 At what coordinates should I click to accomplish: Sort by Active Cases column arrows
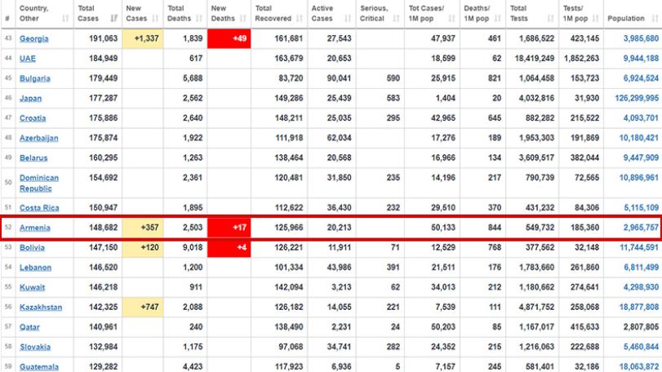348,18
